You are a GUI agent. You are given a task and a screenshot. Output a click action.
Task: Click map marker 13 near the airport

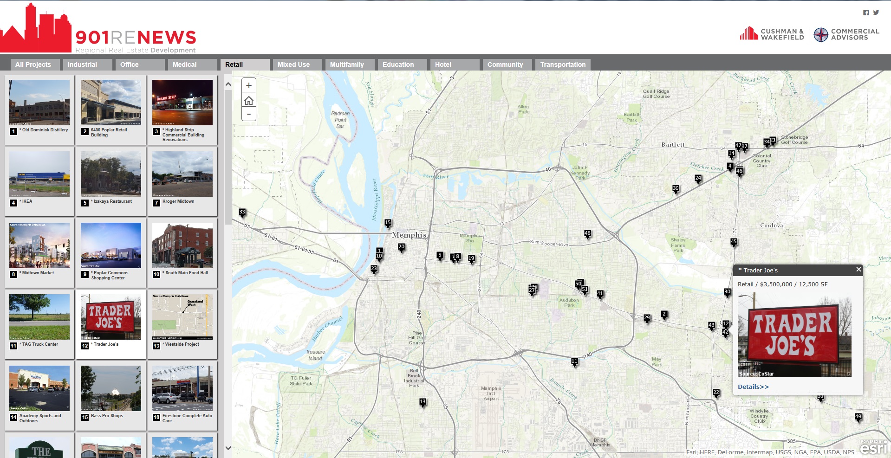click(423, 402)
